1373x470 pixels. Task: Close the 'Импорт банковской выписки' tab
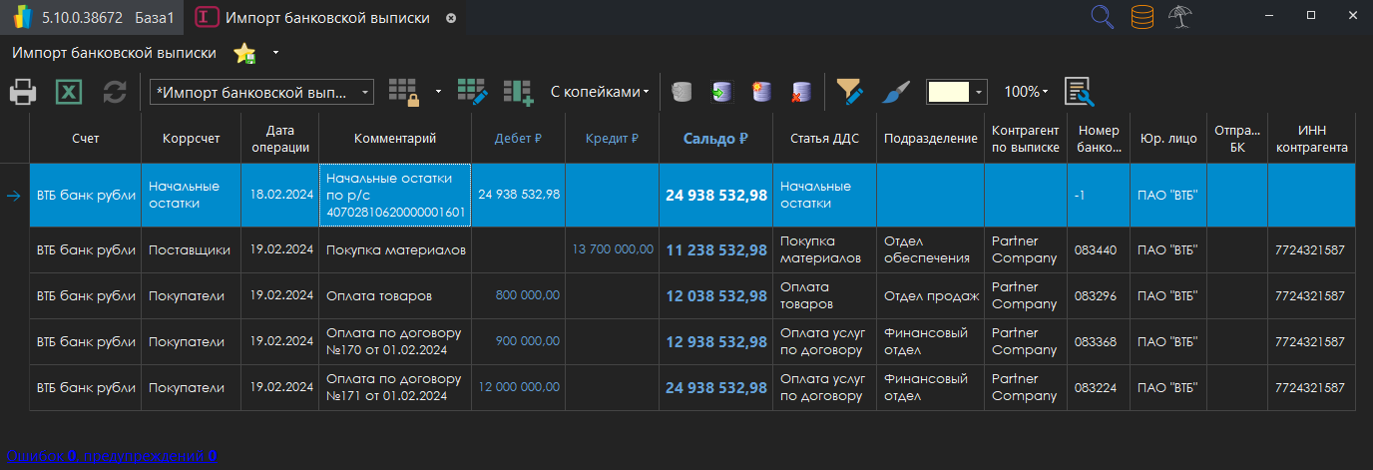tap(451, 18)
